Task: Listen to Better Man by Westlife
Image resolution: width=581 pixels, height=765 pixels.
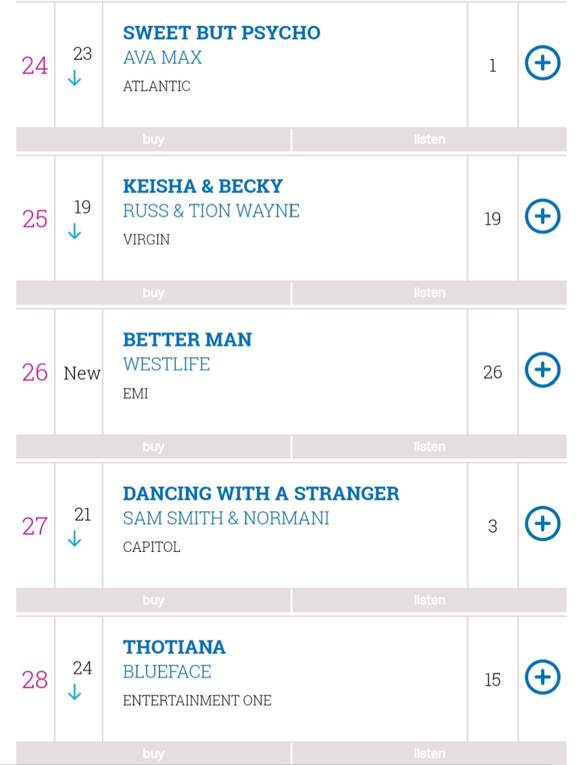Action: [x=429, y=447]
